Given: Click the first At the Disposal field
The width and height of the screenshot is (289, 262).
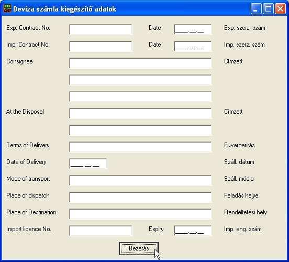Looking at the screenshot, I should [x=140, y=113].
